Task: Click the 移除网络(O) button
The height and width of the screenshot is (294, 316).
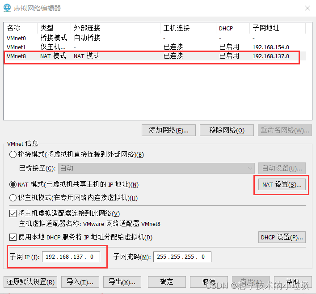Action: point(227,130)
